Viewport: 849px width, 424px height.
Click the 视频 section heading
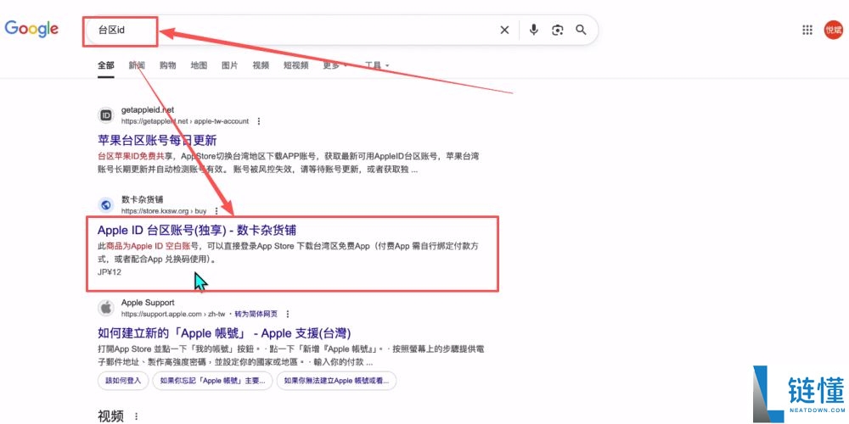tap(110, 416)
